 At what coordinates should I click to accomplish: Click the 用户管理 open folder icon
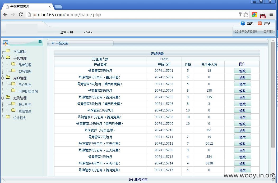pos(8,77)
